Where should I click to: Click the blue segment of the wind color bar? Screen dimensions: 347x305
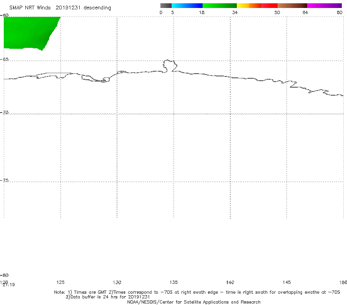point(187,6)
